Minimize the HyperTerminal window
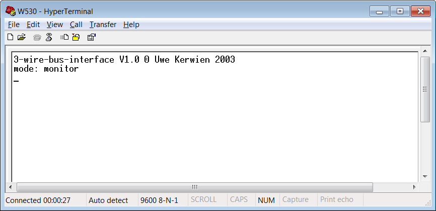The image size is (436, 211). (x=379, y=12)
